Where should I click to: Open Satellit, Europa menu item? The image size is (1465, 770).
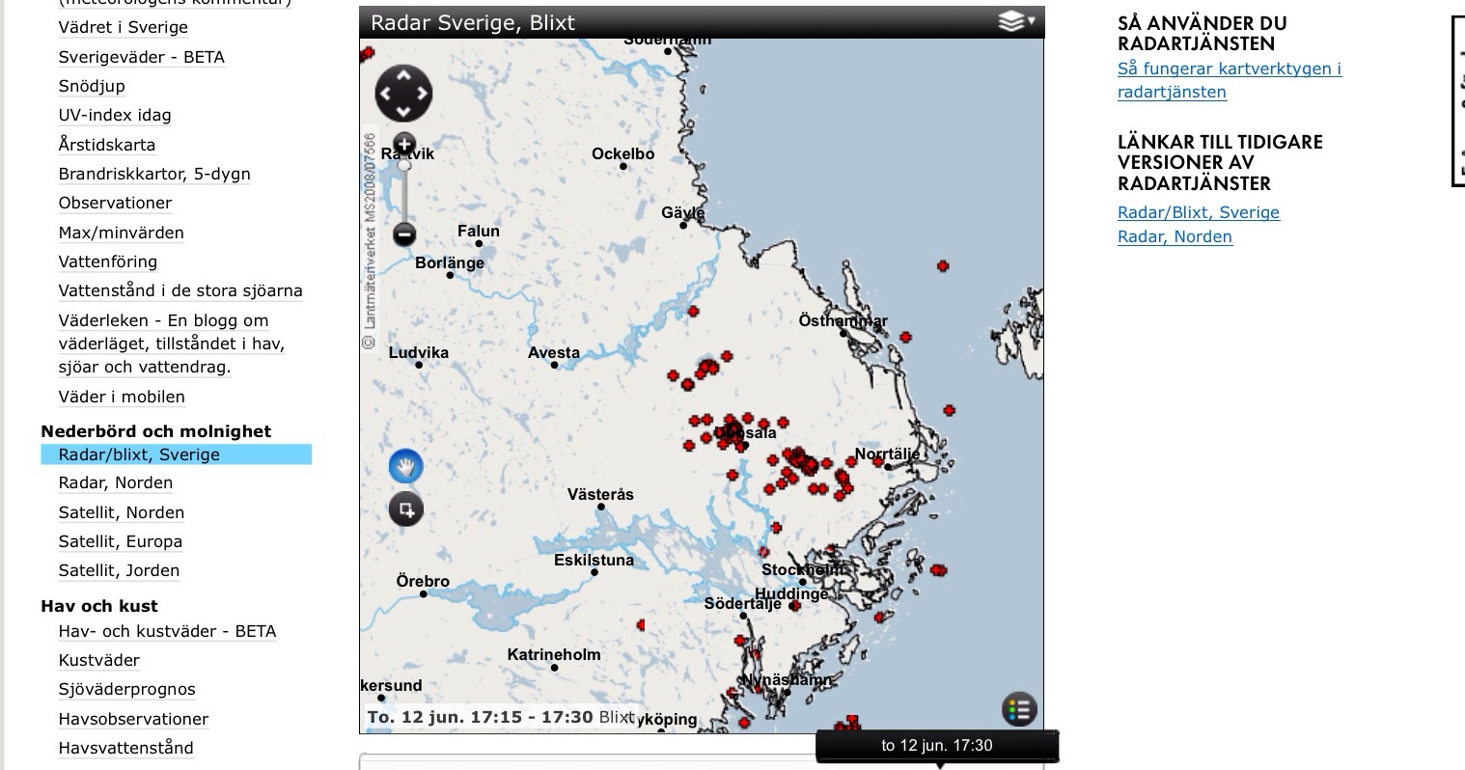point(121,541)
